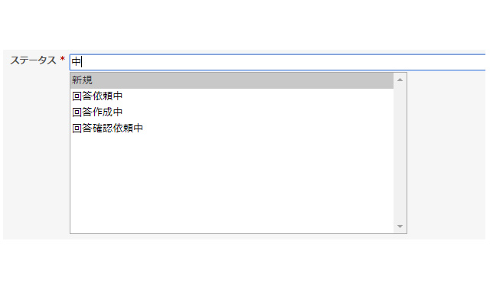Click the ステータス field label
Image resolution: width=490 pixels, height=306 pixels.
coord(32,61)
